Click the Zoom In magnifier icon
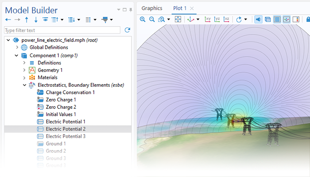Screen dimensions: 310x177 tap(143, 19)
